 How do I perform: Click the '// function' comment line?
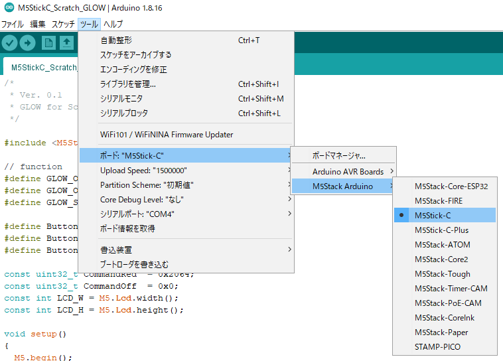[33, 167]
